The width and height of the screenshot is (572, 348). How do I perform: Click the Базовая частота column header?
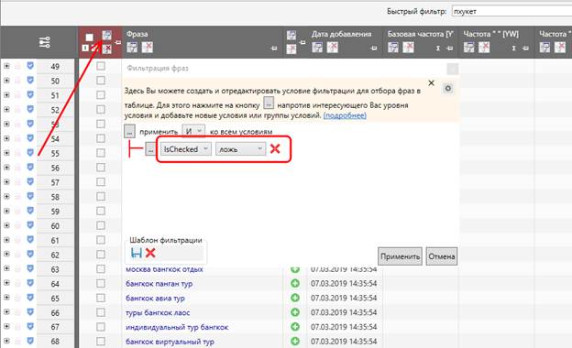(420, 34)
